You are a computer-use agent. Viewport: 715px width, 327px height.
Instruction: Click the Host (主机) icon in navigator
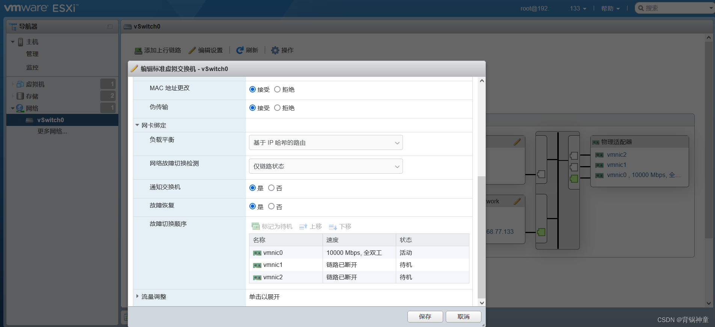21,42
